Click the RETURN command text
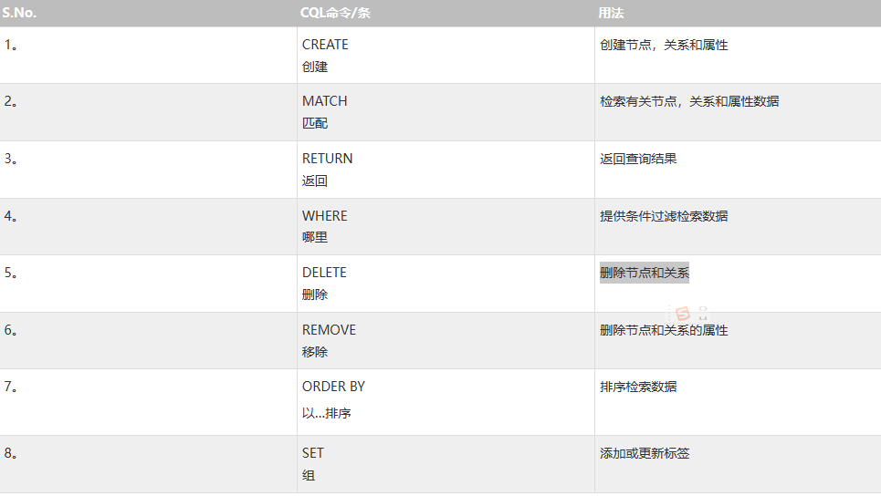This screenshot has width=881, height=496. click(x=327, y=159)
